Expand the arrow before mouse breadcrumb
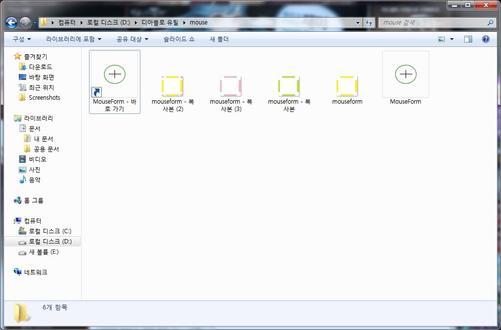The image size is (501, 330). click(184, 22)
